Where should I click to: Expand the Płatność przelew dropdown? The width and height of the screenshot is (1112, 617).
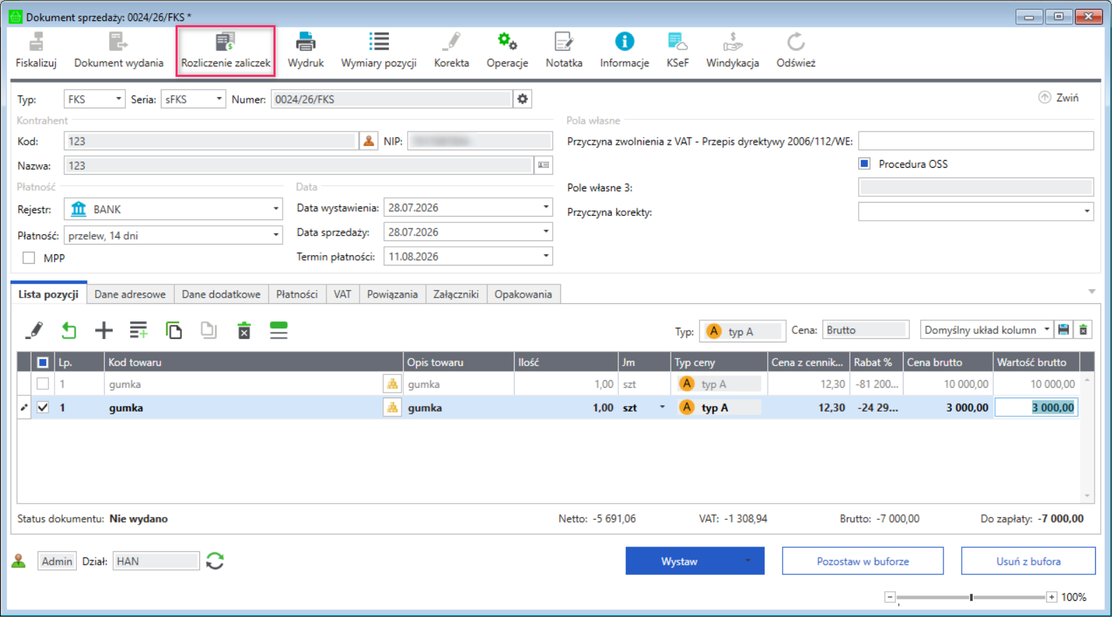click(x=276, y=235)
